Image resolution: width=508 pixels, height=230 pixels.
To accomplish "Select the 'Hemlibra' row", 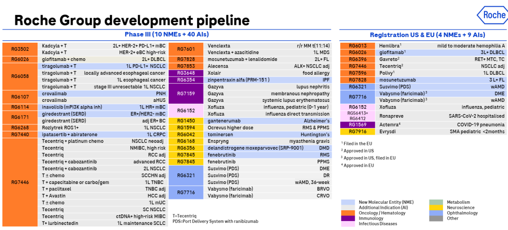I will tap(441, 46).
